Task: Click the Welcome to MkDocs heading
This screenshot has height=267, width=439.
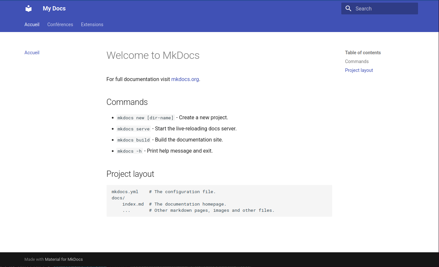Action: tap(153, 55)
